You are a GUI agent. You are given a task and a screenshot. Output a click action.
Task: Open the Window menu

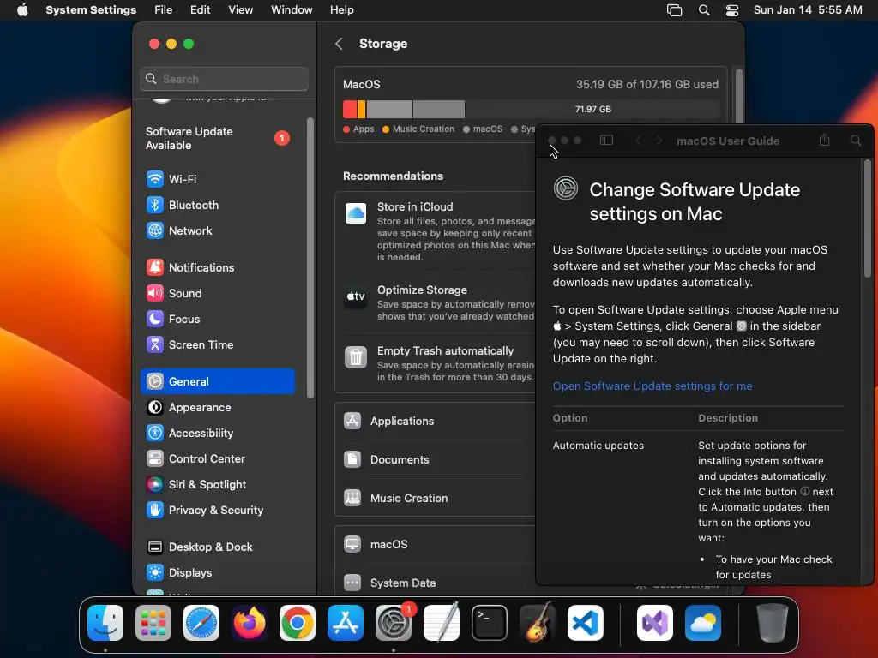pyautogui.click(x=292, y=10)
